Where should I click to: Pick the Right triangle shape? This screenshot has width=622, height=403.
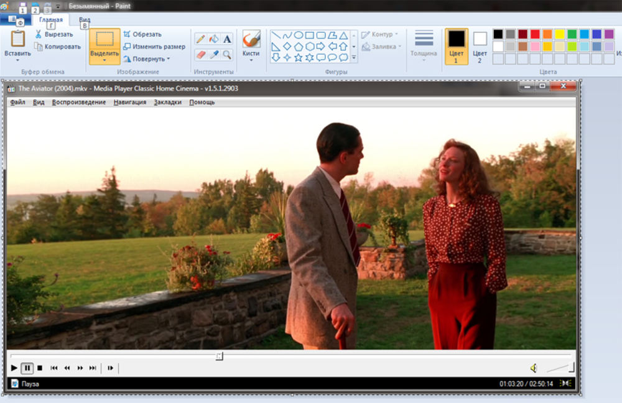click(276, 47)
